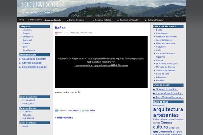
Task: Click Anuncios Google label in the navigation bar
Action: tap(52, 20)
